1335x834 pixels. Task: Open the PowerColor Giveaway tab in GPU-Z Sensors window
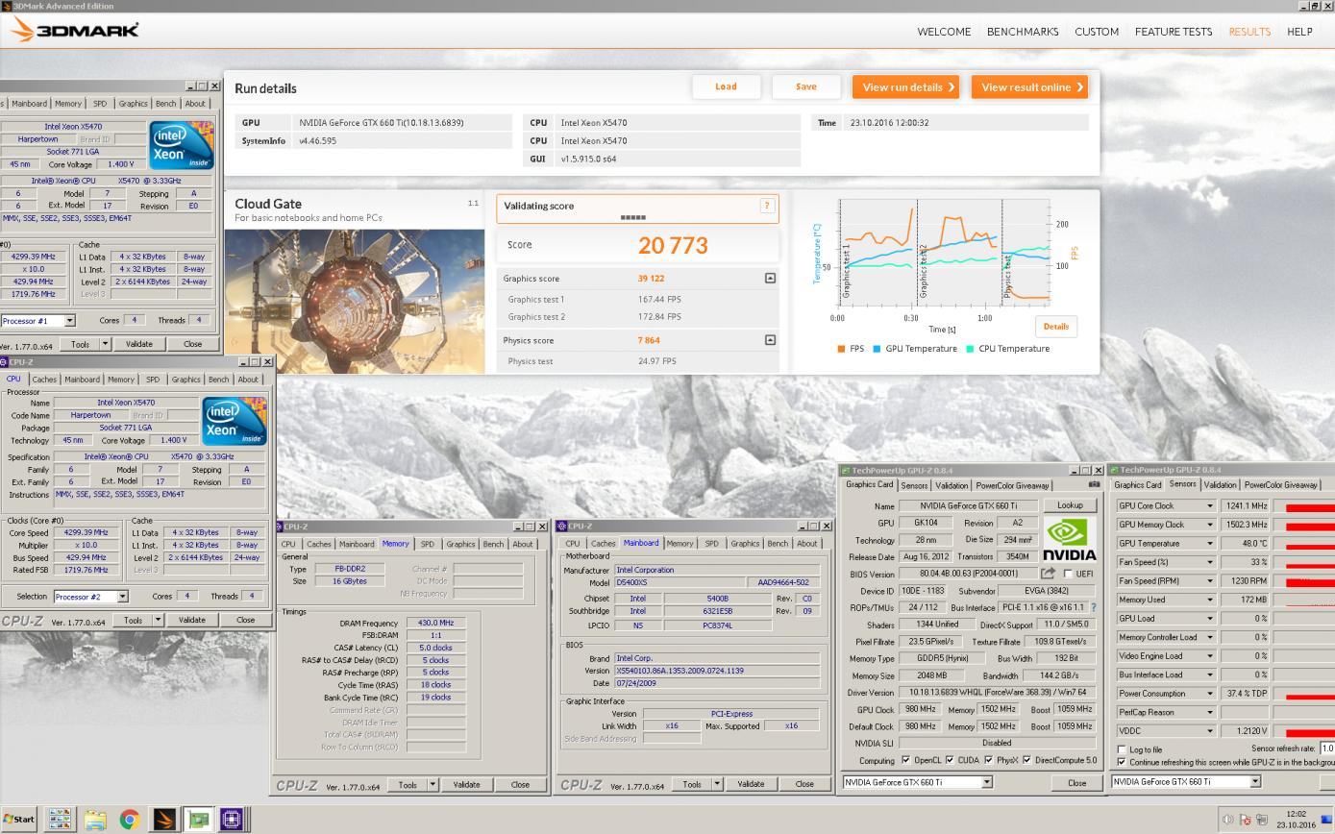1280,485
